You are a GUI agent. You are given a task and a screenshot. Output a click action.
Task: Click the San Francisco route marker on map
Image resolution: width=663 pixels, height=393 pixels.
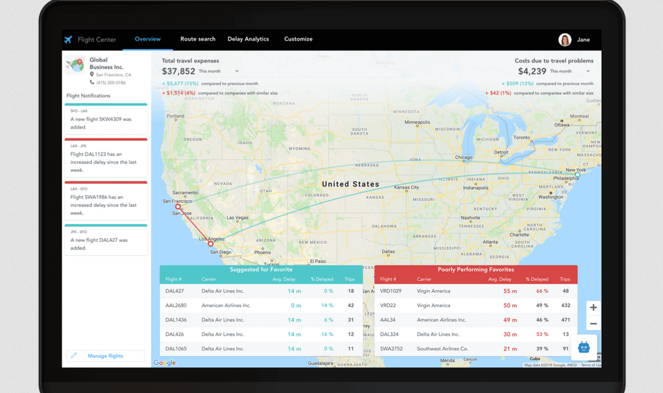[x=178, y=207]
